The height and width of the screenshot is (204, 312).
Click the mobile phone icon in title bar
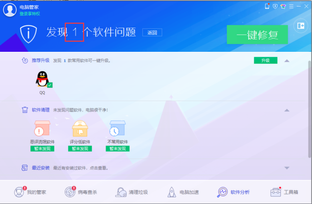click(267, 7)
